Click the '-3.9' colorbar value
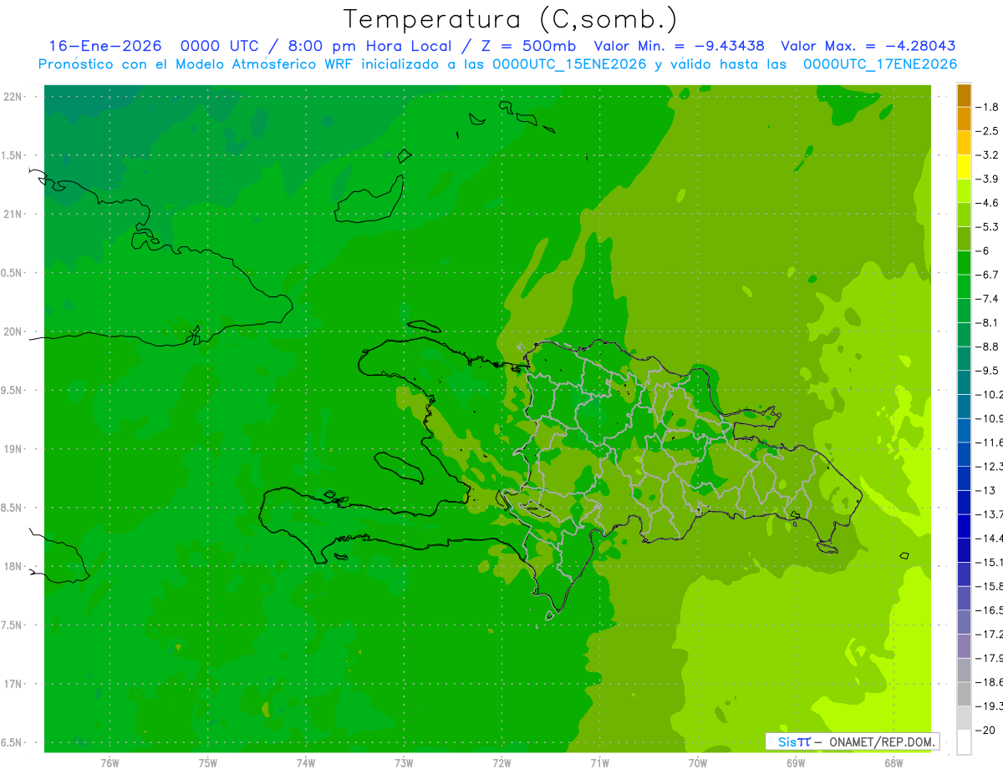Image resolution: width=1003 pixels, height=774 pixels. [988, 179]
